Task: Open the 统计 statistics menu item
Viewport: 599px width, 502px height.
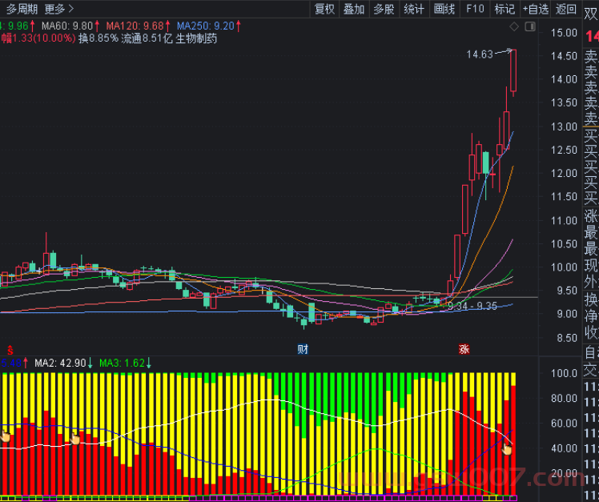Action: coord(414,9)
